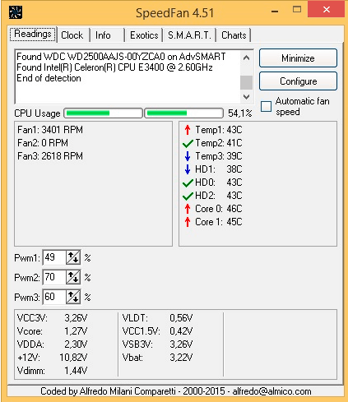Switch to the S.M.A.R.T. tab

[189, 35]
